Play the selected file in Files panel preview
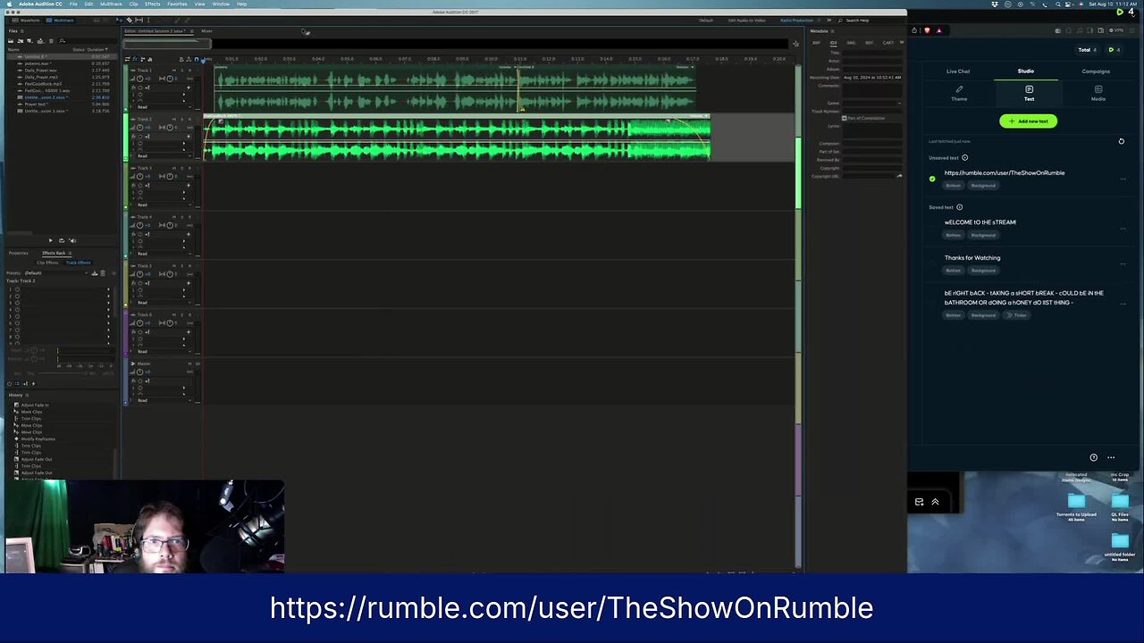This screenshot has width=1144, height=643. click(x=50, y=240)
